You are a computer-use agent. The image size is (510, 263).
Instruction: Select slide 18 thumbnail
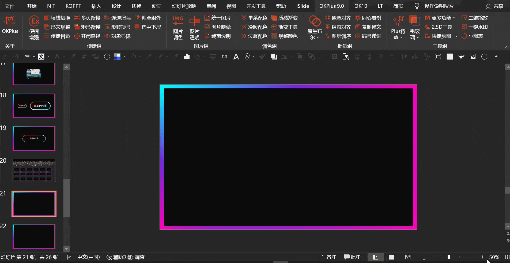pos(34,106)
